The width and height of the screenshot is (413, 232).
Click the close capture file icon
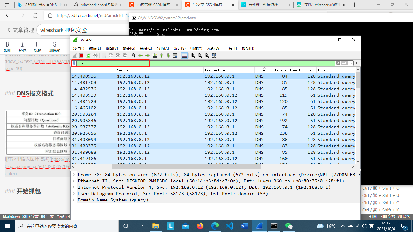[118, 56]
